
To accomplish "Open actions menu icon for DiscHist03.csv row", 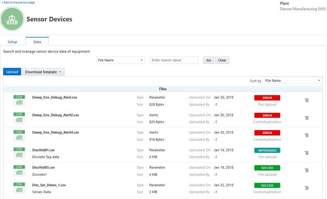I will (307, 170).
